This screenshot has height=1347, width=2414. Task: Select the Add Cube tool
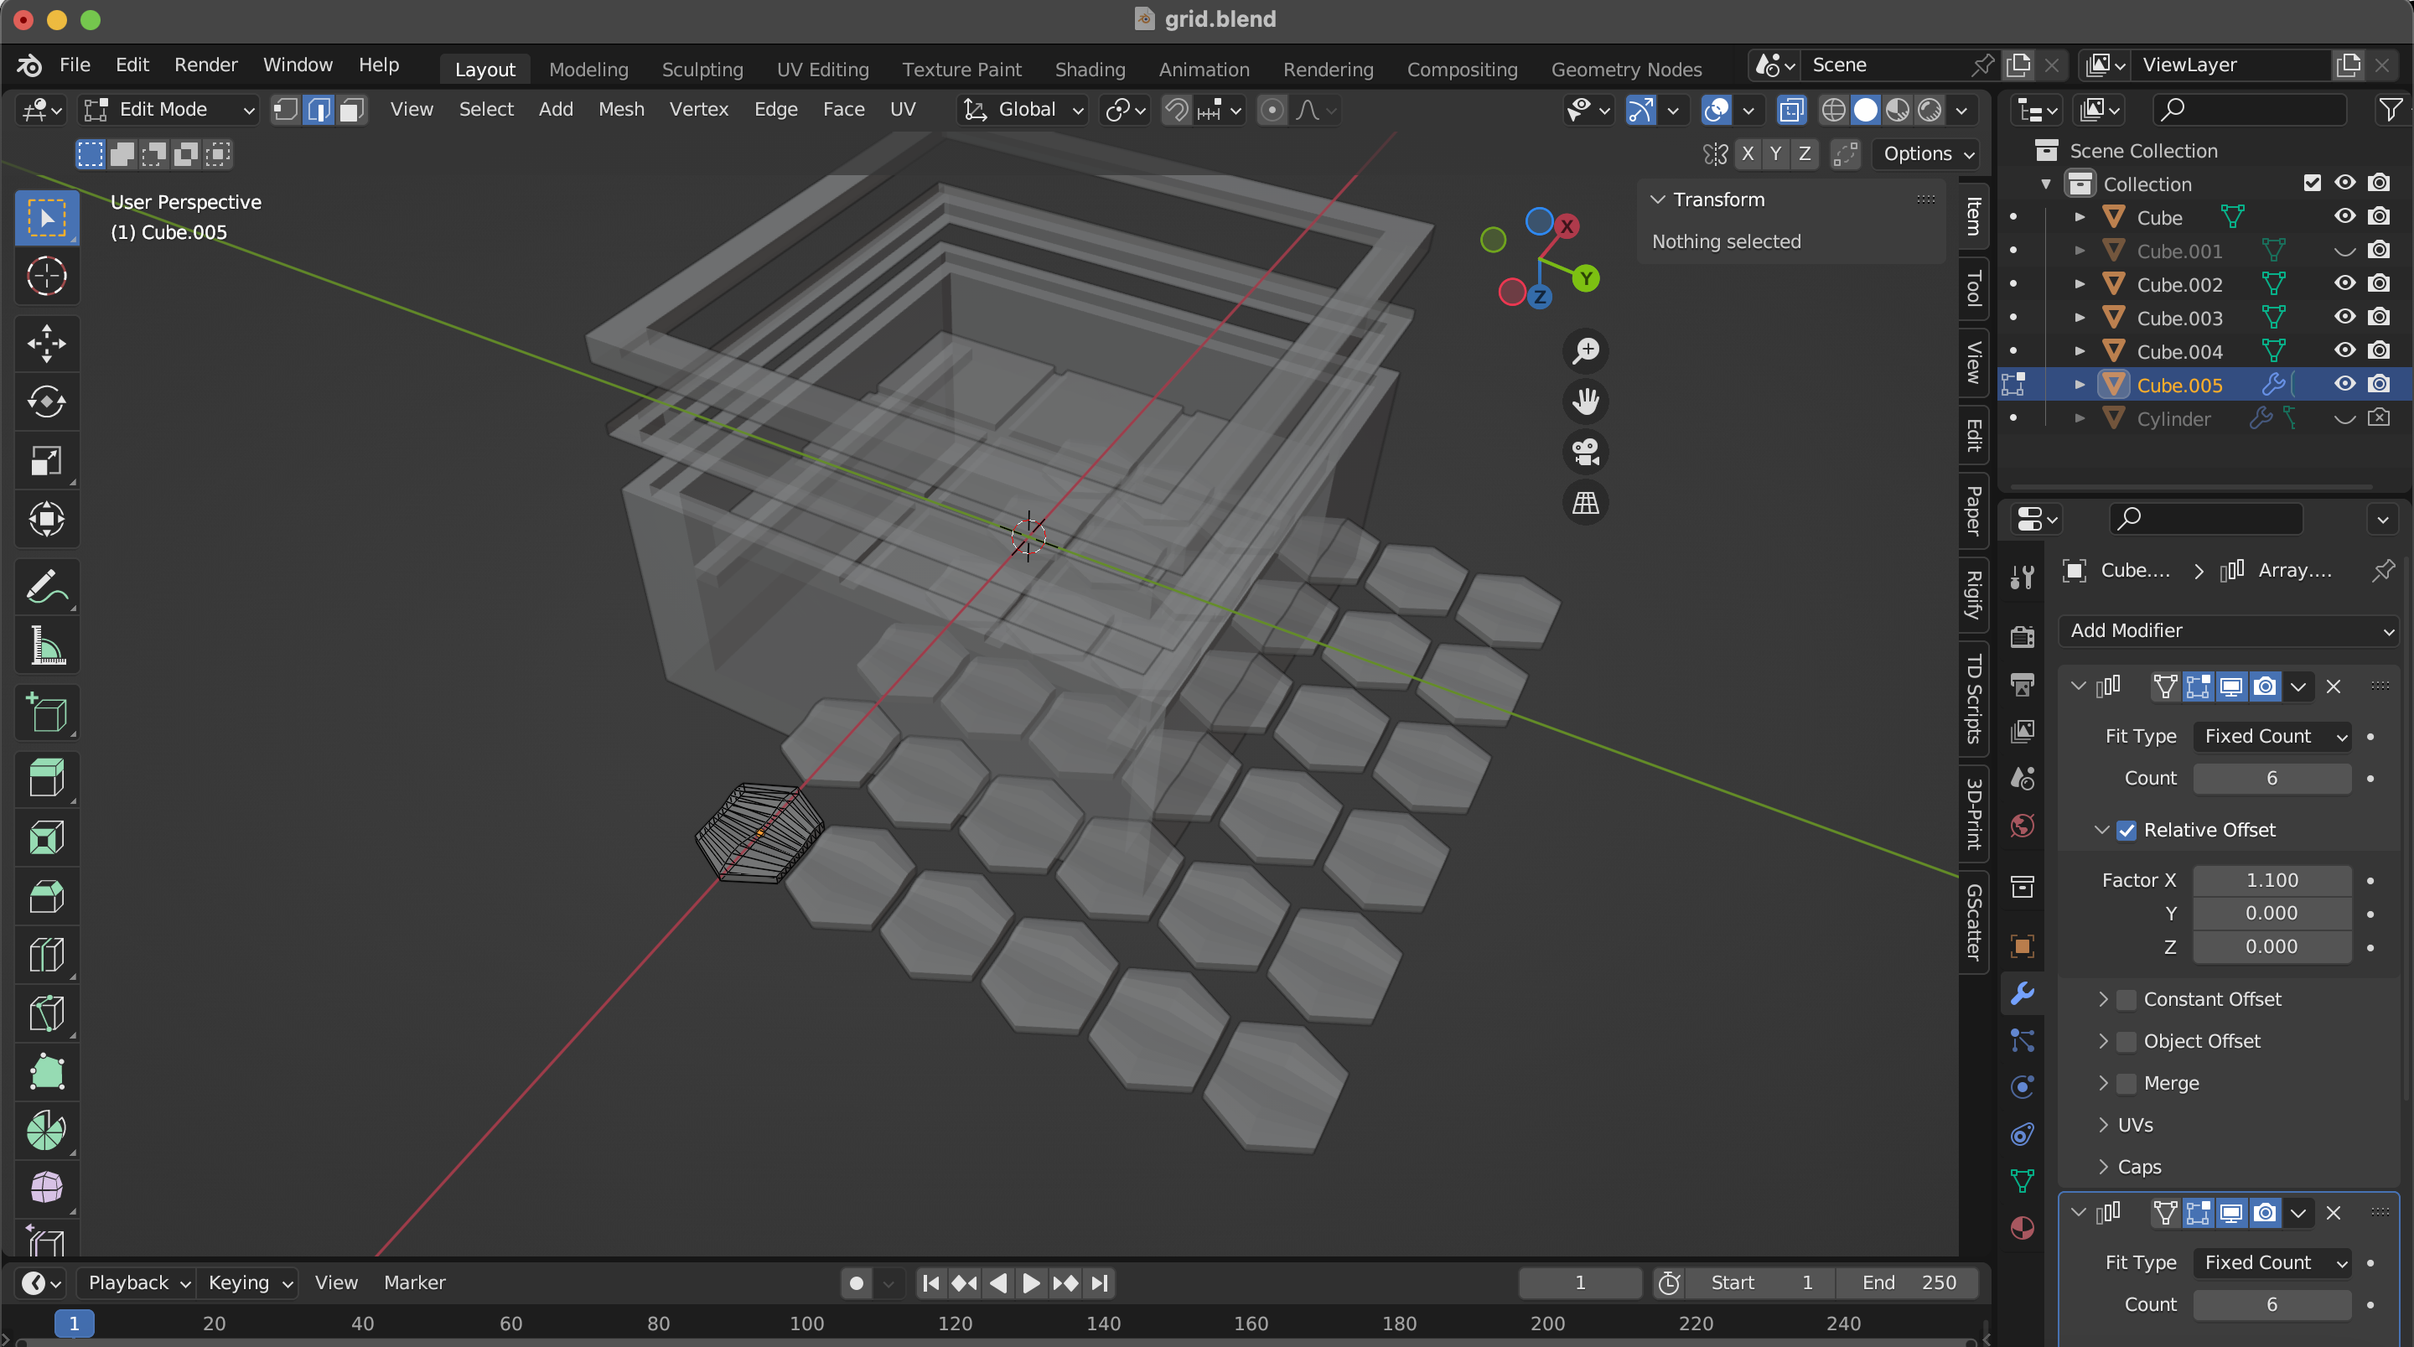(x=46, y=712)
